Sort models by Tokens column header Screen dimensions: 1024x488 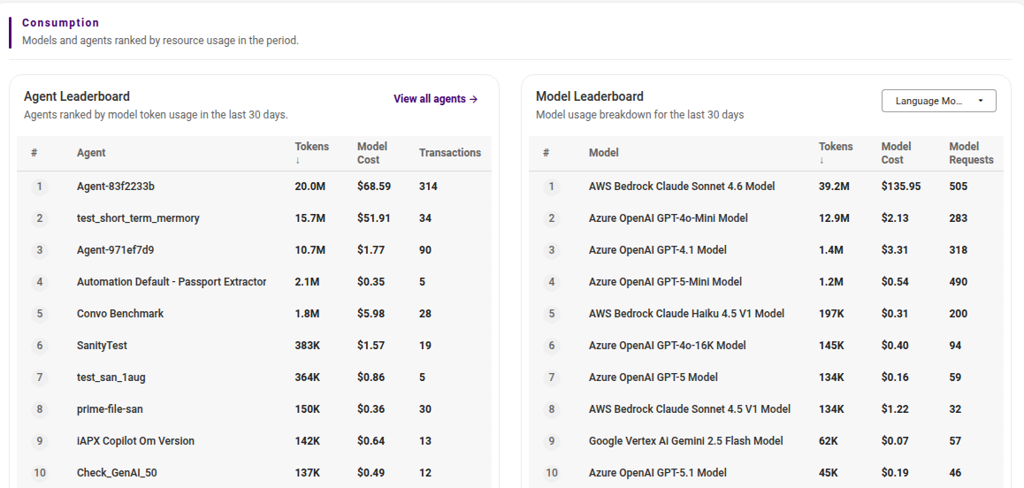tap(836, 152)
